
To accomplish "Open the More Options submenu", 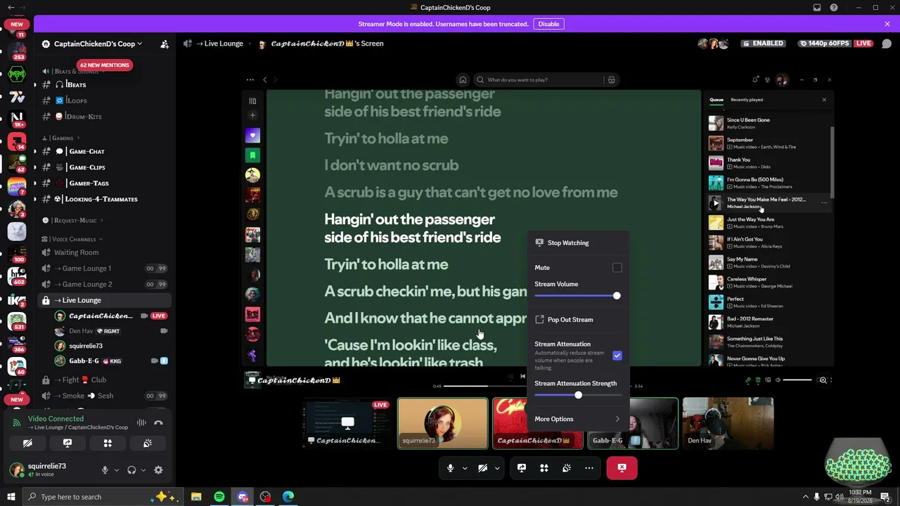I will pyautogui.click(x=578, y=419).
